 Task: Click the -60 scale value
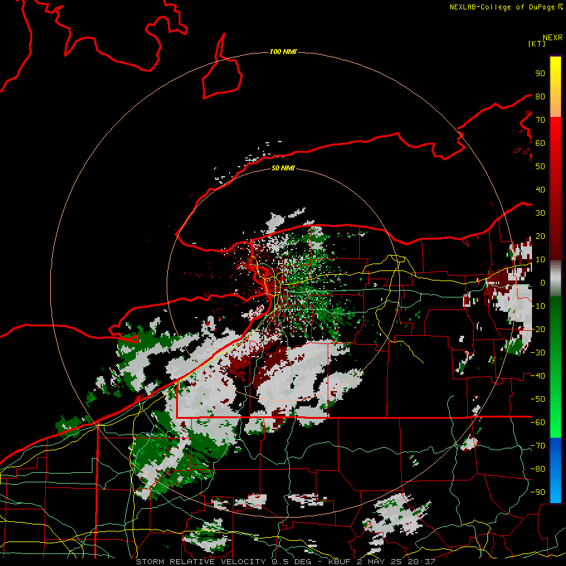click(x=538, y=423)
